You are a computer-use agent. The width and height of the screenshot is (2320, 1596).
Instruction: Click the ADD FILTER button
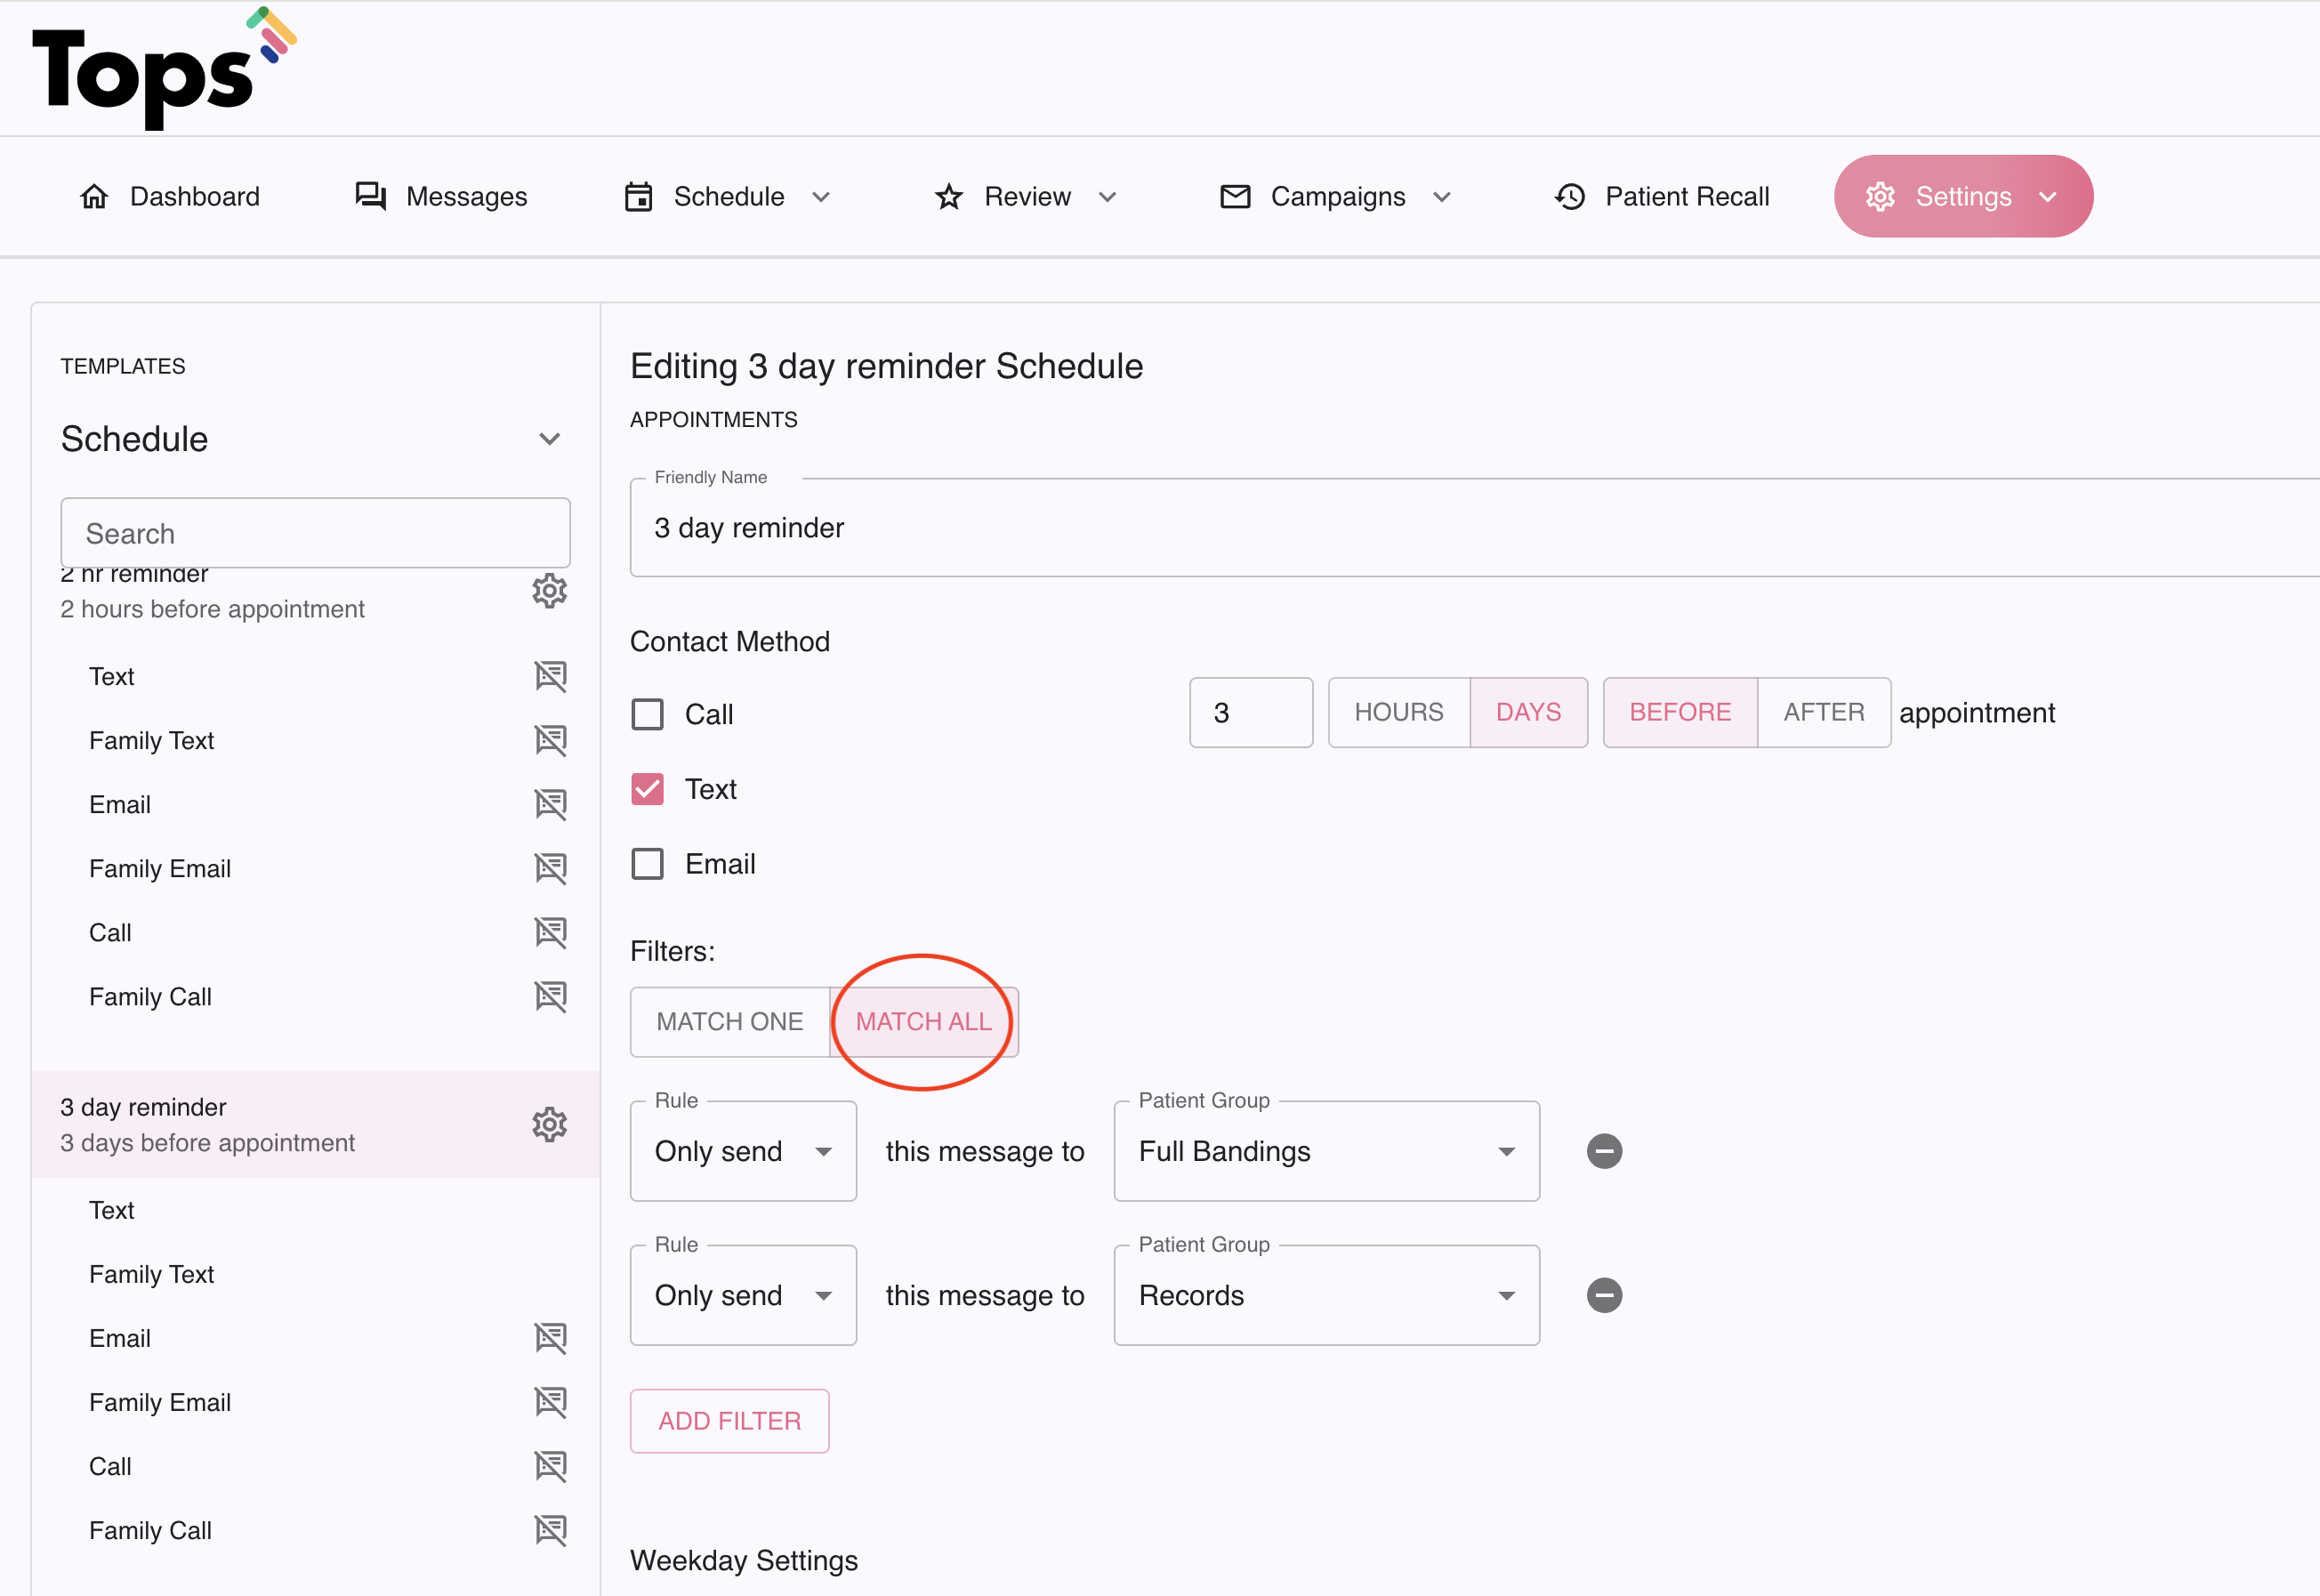pos(729,1421)
